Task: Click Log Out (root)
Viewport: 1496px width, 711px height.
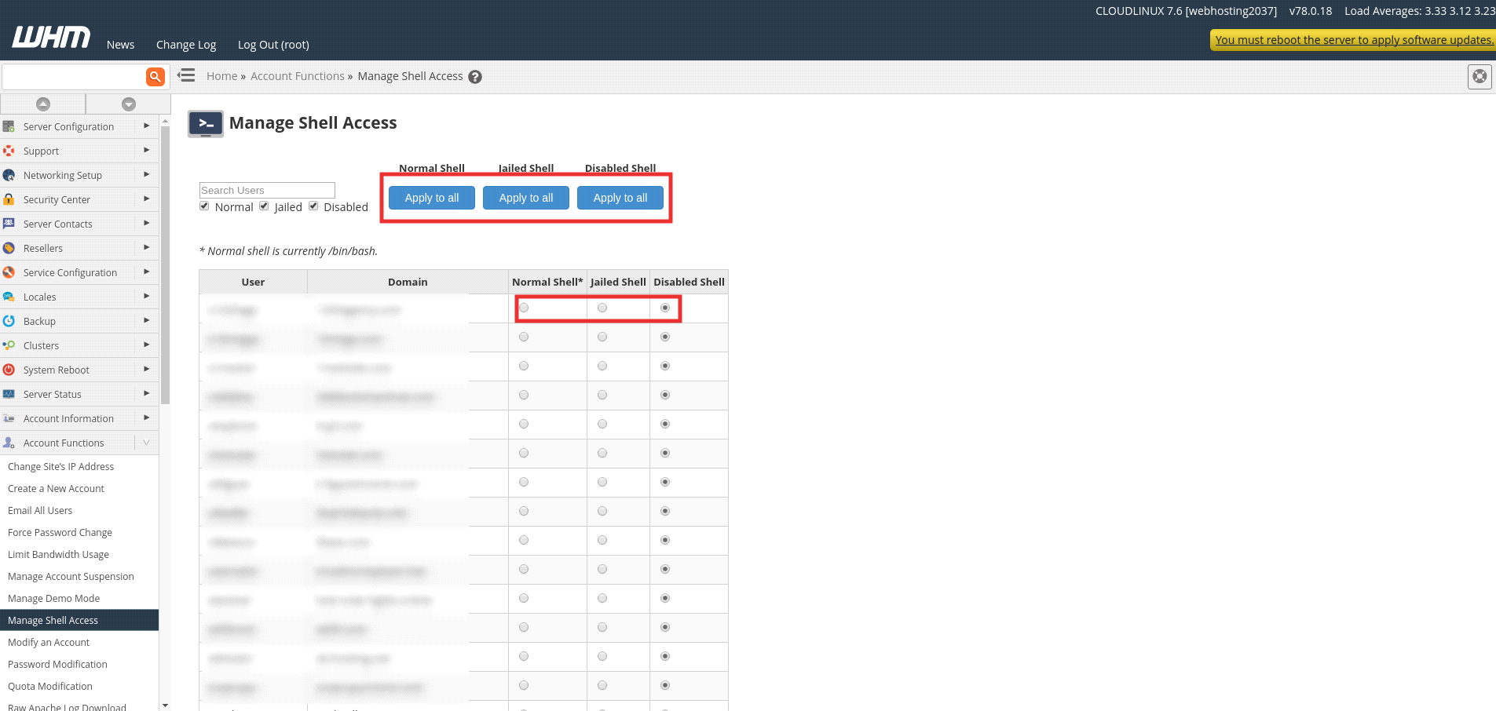Action: (x=273, y=45)
